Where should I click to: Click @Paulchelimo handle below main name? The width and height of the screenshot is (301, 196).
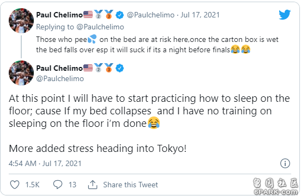[60, 78]
